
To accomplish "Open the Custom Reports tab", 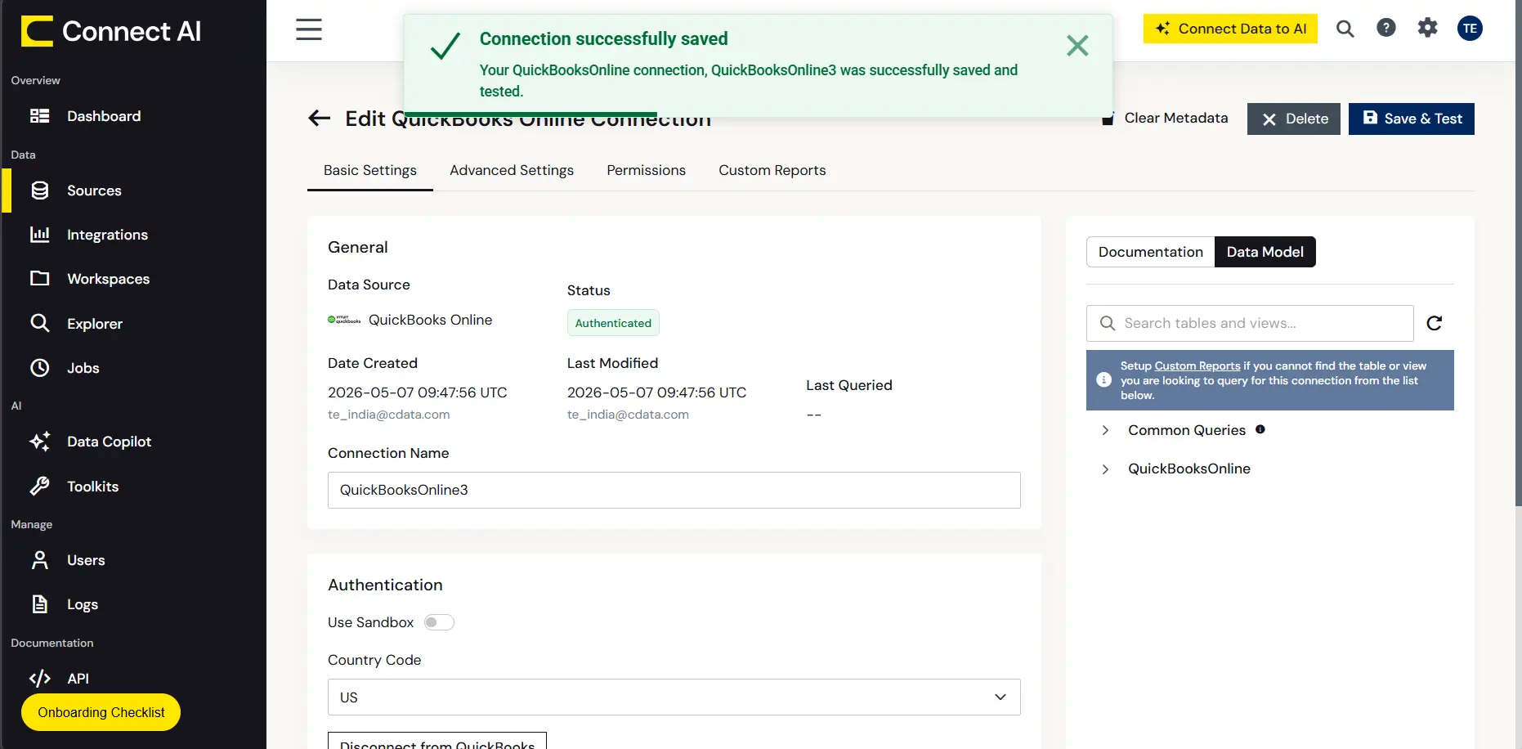I will click(x=772, y=170).
